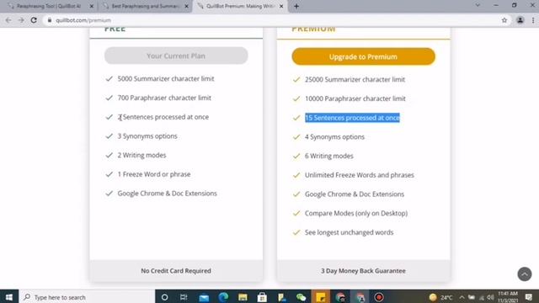The height and width of the screenshot is (303, 539).
Task: Open File Explorer from taskbar
Action: pos(243,297)
